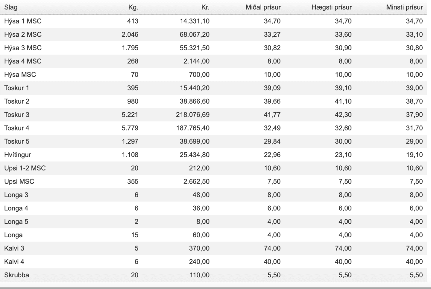The height and width of the screenshot is (289, 431).
Task: Click the Toskur 2 highest price 41,10
Action: (343, 101)
